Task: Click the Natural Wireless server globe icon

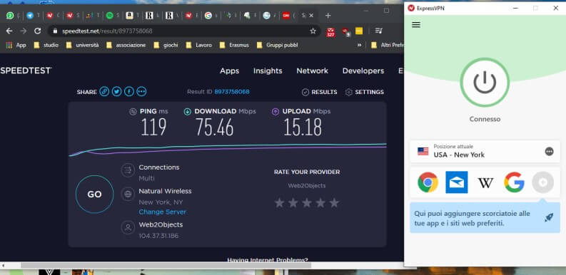Action: pos(128,194)
